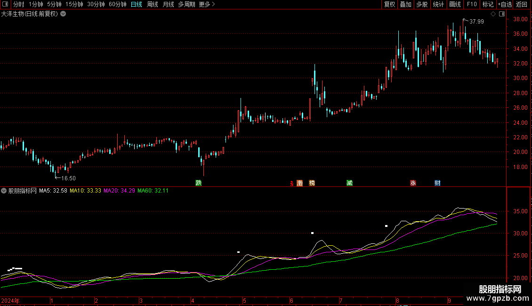Toggle the chart window icon at top-right
This screenshot has height=306, width=532.
coord(502,14)
